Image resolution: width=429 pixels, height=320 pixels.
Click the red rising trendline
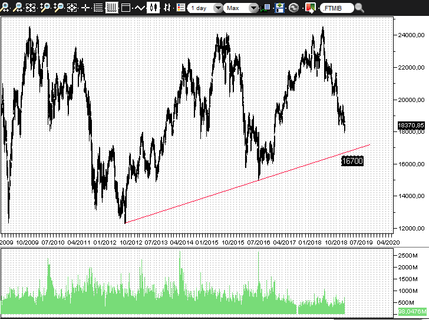(247, 184)
